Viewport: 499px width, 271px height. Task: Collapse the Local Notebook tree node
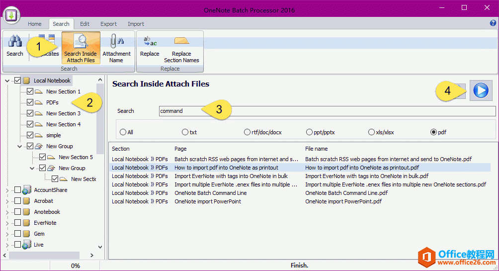pos(7,81)
